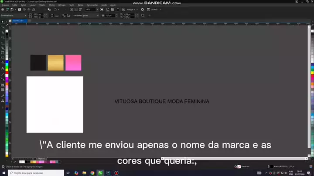Expand the zoom level 100% dropdown

tap(98, 10)
